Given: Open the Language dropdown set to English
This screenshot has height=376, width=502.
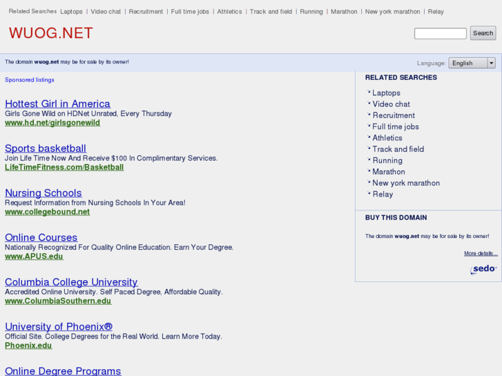Looking at the screenshot, I should 472,63.
